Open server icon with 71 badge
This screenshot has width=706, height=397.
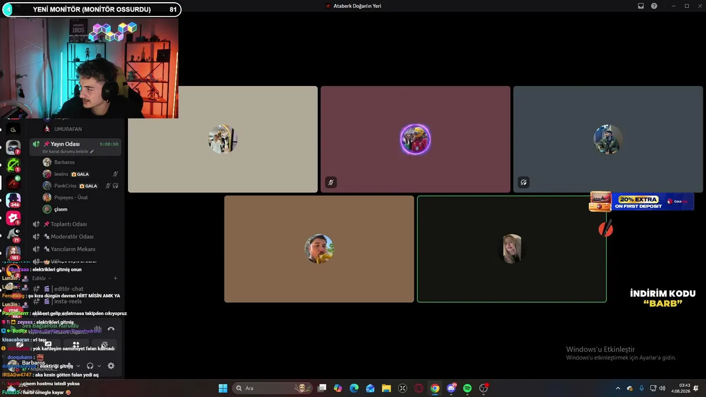click(x=13, y=235)
